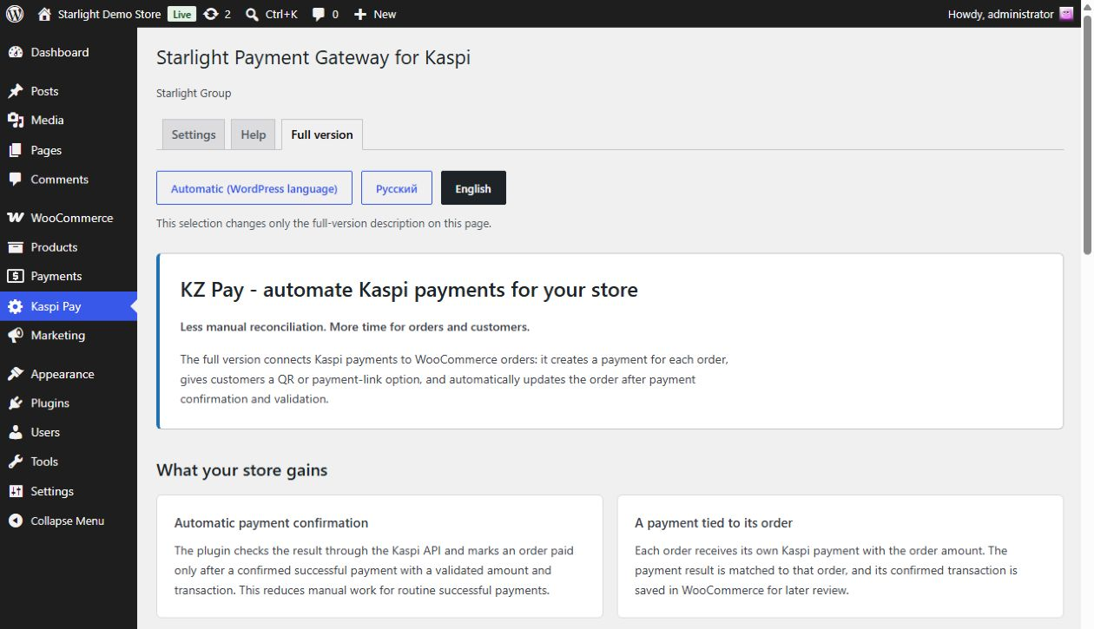Click the Ctrl+K search shortcut label

pyautogui.click(x=281, y=14)
